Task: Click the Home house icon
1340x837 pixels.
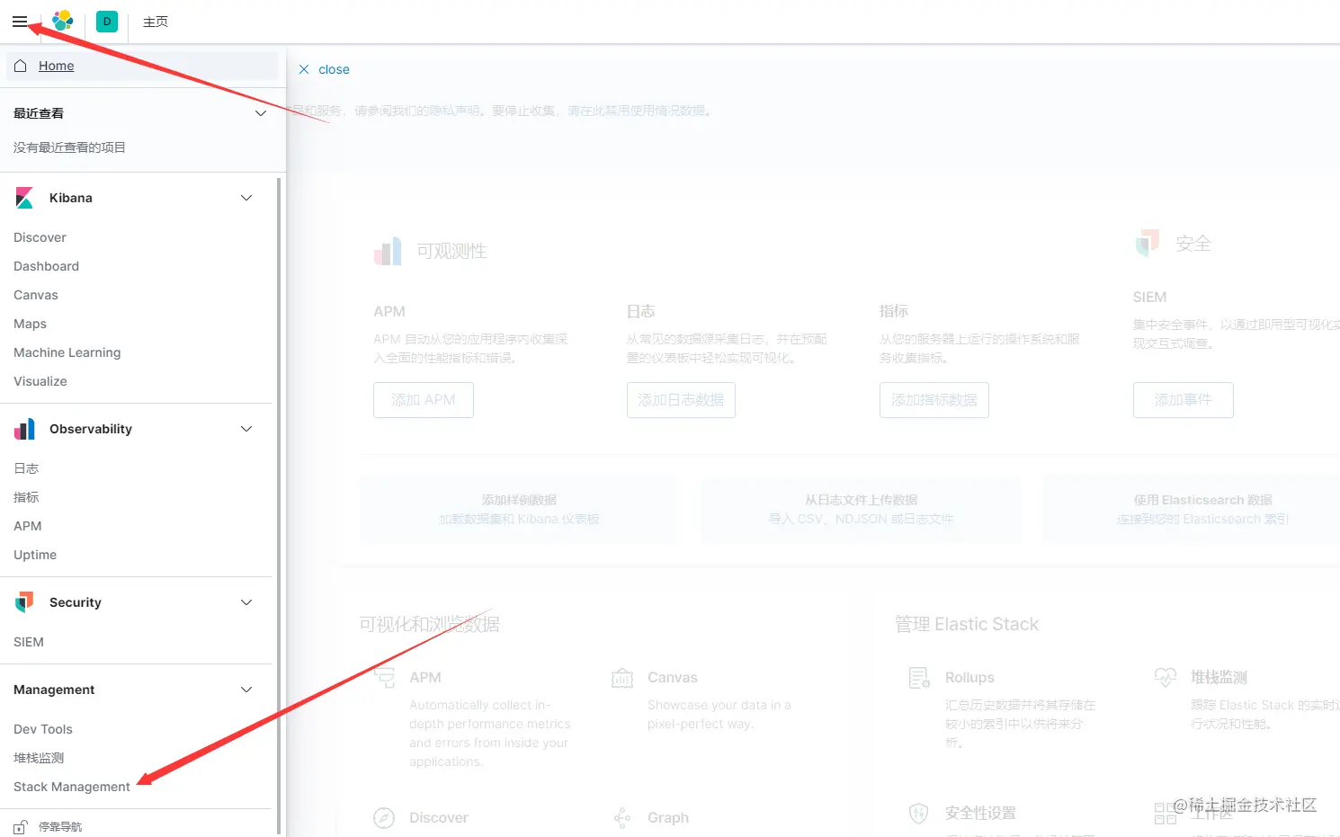Action: tap(21, 66)
